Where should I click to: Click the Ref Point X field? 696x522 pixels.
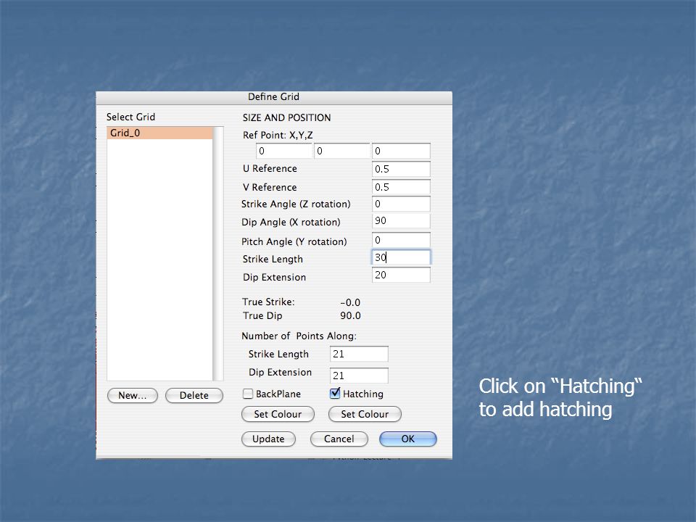[x=284, y=151]
